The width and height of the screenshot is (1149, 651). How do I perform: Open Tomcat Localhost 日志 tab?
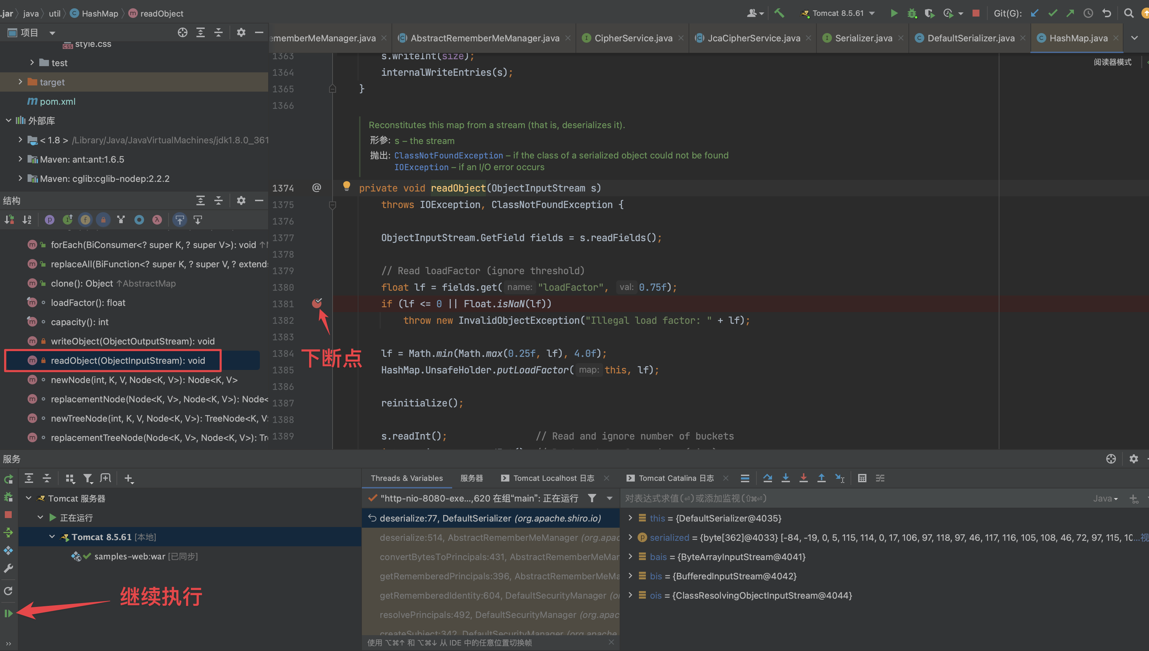coord(554,478)
